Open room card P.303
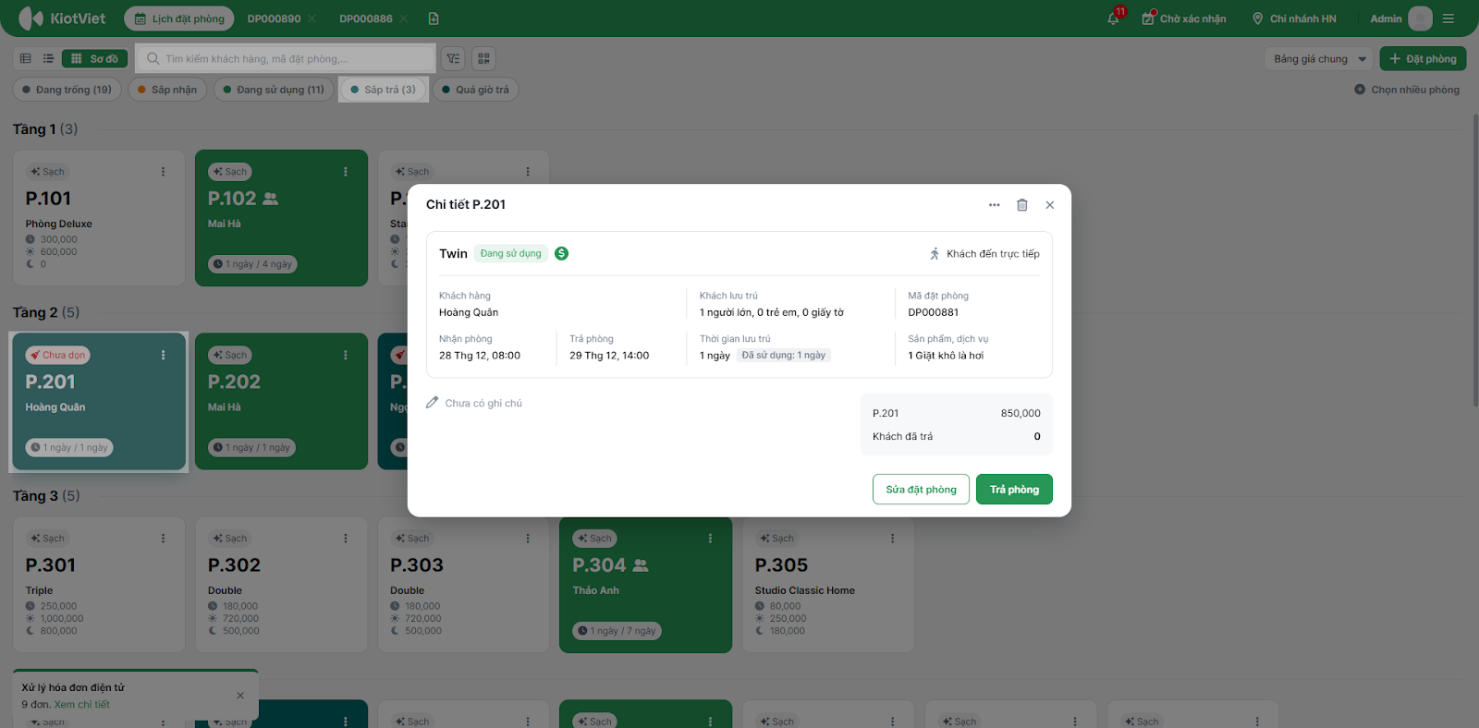The width and height of the screenshot is (1479, 728). click(x=464, y=585)
